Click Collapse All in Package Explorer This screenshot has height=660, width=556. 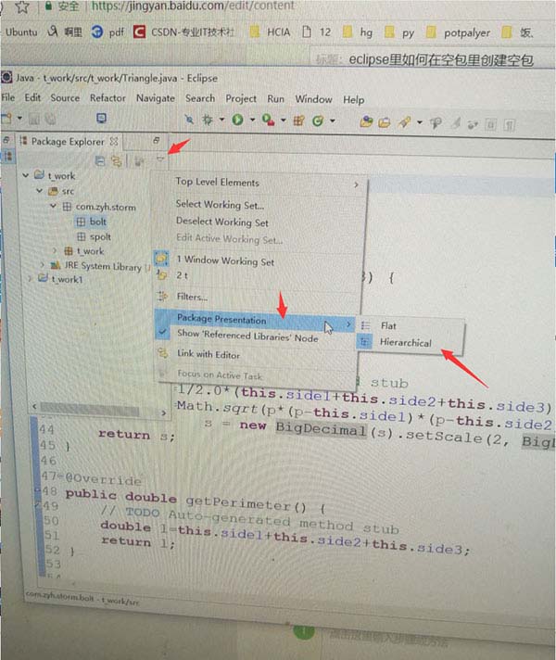[100, 160]
